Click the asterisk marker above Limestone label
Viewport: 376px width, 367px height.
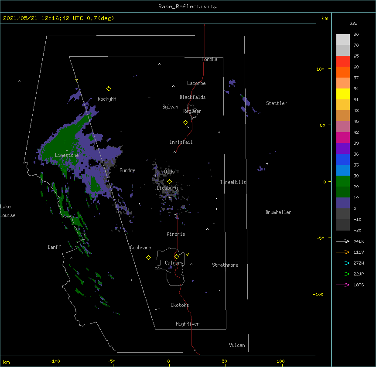coord(67,151)
